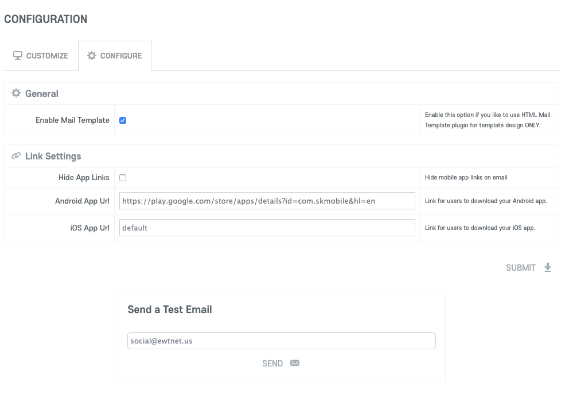Click the test email address field
Screen dimensions: 577x398
[281, 341]
